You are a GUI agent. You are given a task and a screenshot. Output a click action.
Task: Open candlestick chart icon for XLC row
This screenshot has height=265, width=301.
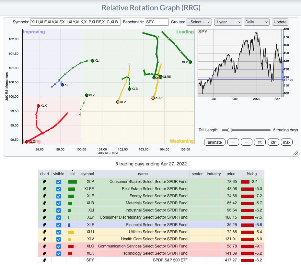tap(44, 246)
